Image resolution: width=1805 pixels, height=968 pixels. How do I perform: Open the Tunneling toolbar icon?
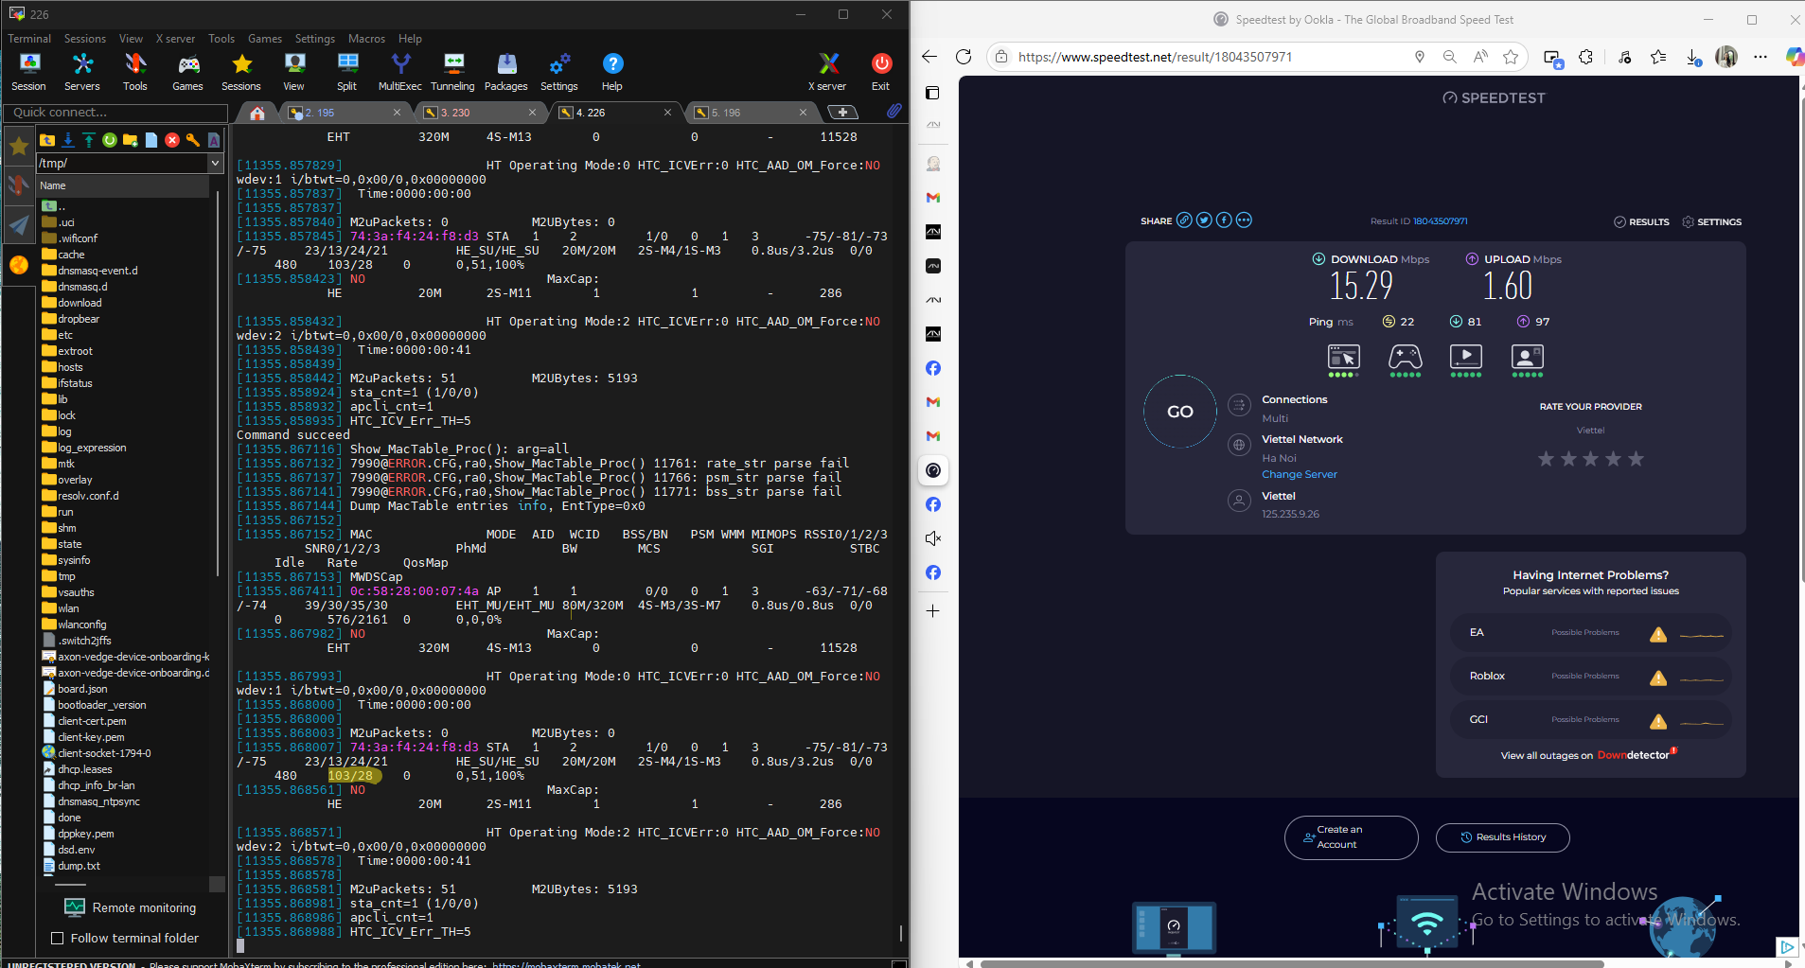453,72
